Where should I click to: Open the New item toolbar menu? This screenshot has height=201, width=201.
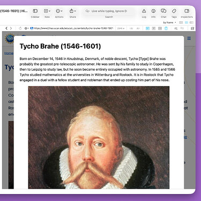click(x=47, y=11)
